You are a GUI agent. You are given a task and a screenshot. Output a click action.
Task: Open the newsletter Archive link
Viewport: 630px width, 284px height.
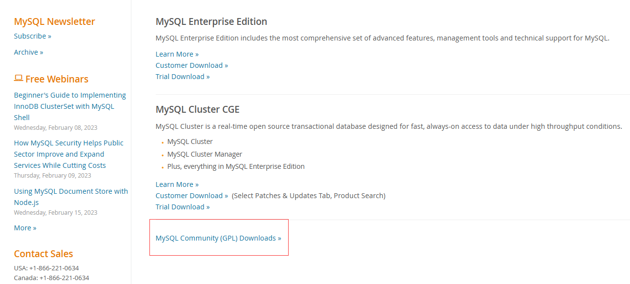(x=28, y=52)
